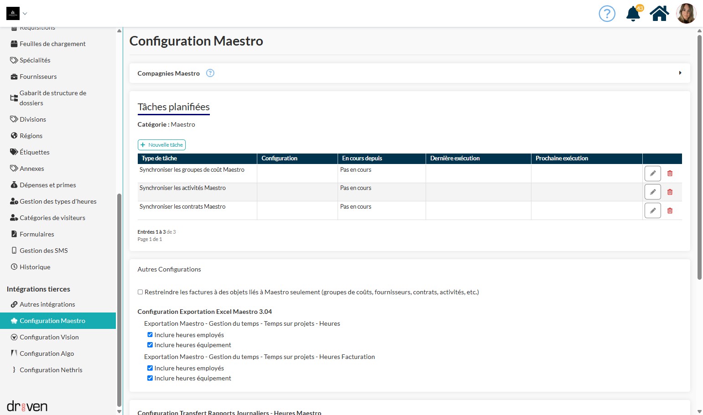
Task: Click the Formulaires document icon
Action: pyautogui.click(x=14, y=234)
